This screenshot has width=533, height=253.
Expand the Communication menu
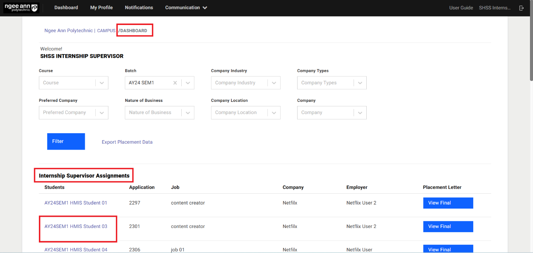(186, 7)
